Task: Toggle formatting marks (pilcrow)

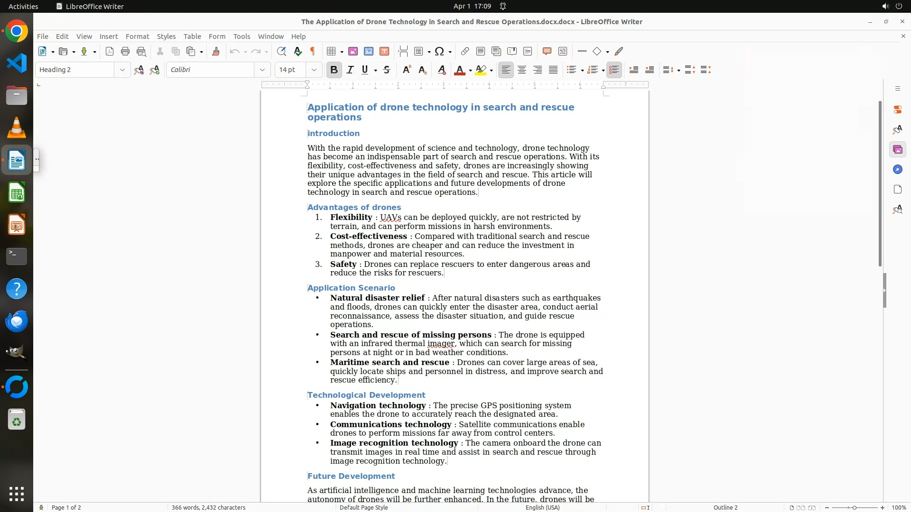Action: (313, 51)
